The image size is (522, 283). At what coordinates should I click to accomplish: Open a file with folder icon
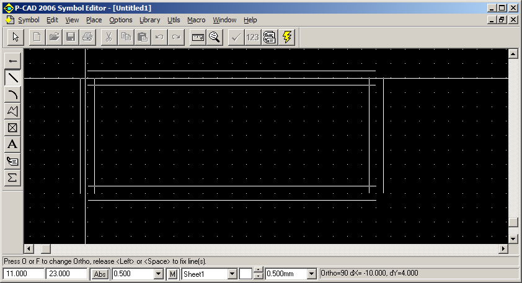pos(54,37)
